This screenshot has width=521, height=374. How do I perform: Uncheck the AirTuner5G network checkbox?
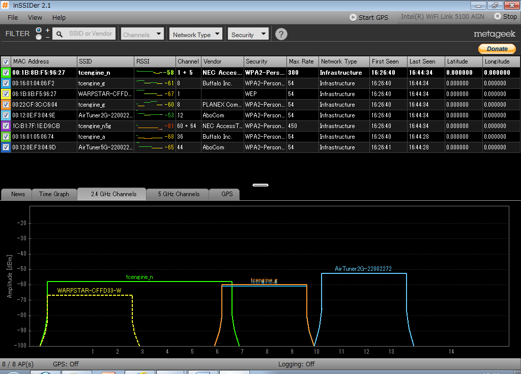[x=6, y=147]
